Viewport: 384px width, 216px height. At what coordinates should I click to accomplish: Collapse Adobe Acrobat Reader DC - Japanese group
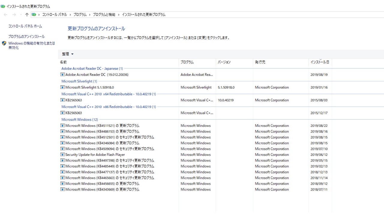[x=92, y=69]
